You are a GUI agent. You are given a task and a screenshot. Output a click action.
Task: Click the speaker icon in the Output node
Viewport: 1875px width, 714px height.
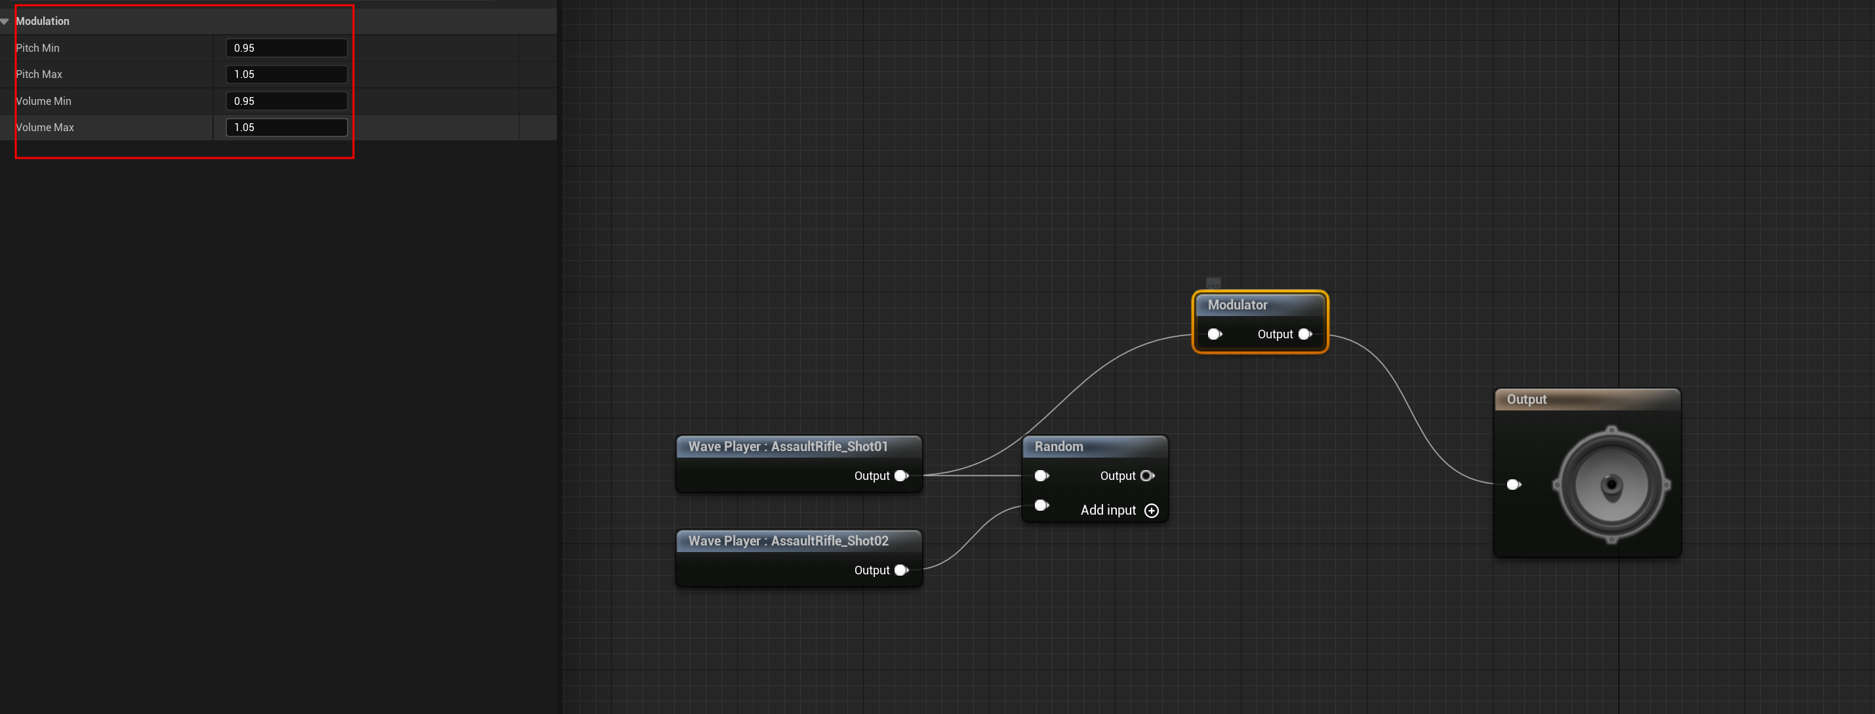(1611, 484)
